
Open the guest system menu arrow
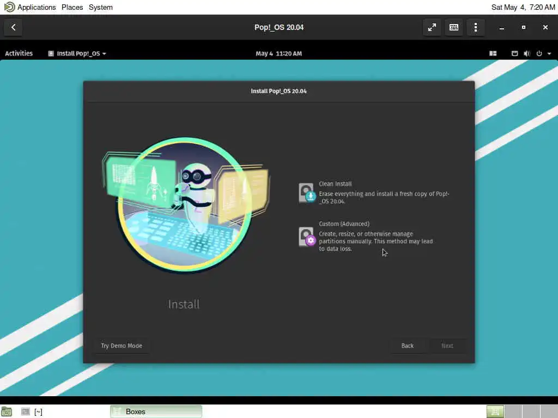click(x=549, y=54)
